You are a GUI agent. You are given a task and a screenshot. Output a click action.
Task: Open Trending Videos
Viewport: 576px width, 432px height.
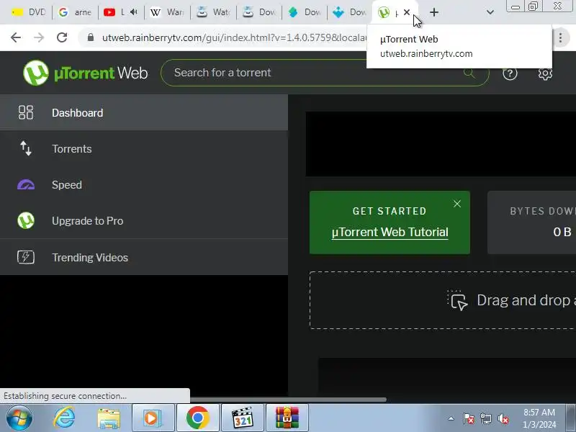pyautogui.click(x=144, y=257)
